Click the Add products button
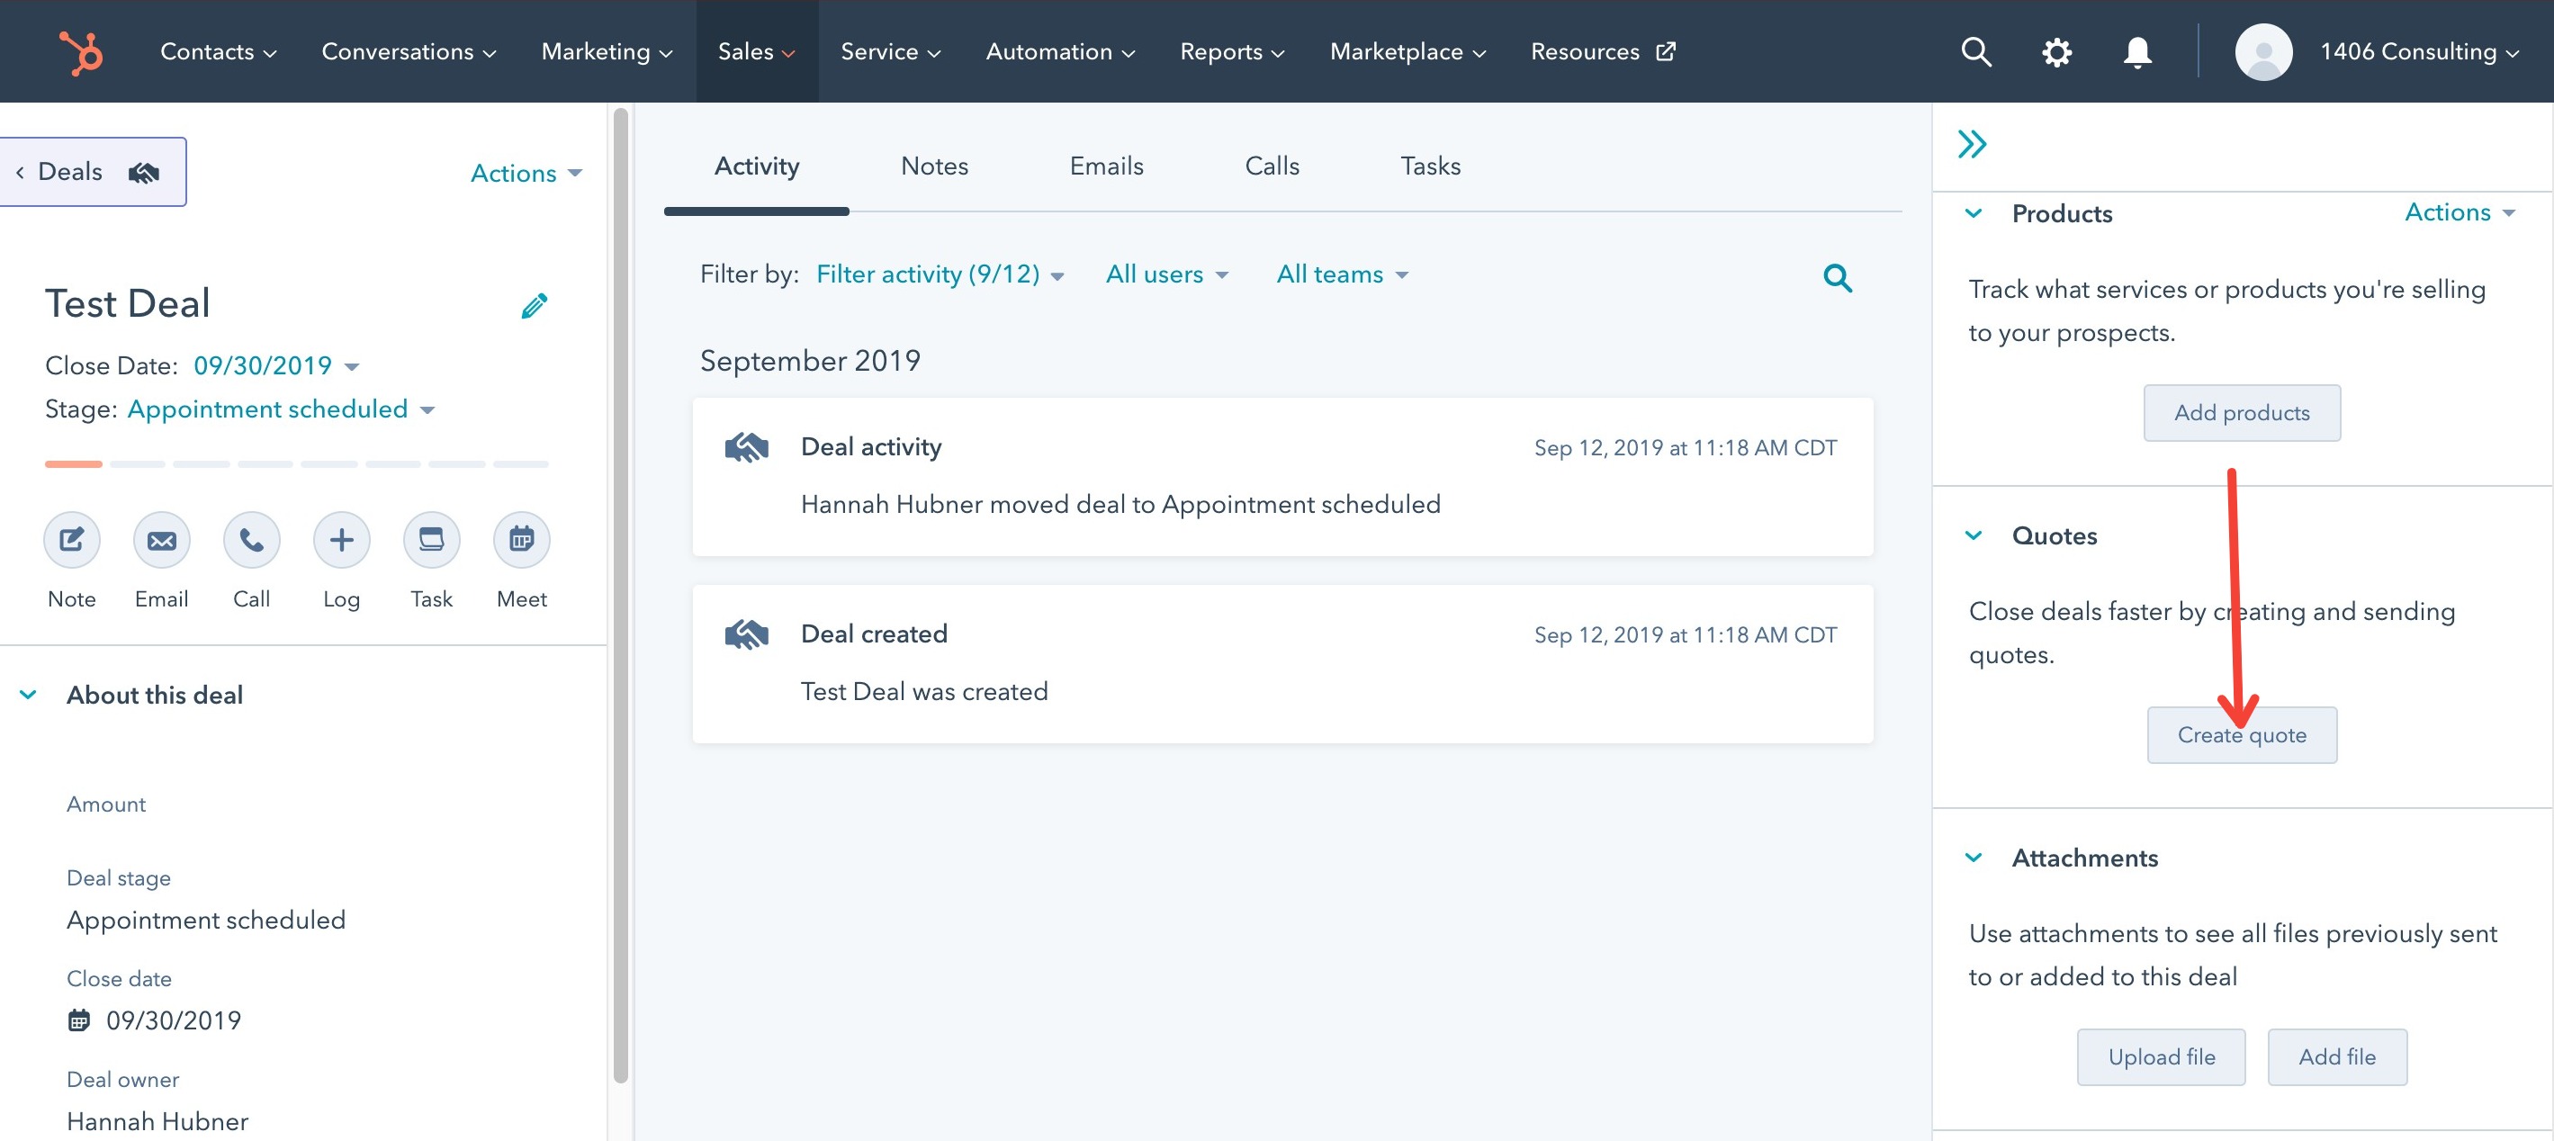 (2242, 412)
